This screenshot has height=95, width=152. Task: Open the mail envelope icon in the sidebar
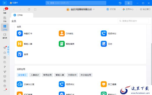pyautogui.click(x=5, y=76)
